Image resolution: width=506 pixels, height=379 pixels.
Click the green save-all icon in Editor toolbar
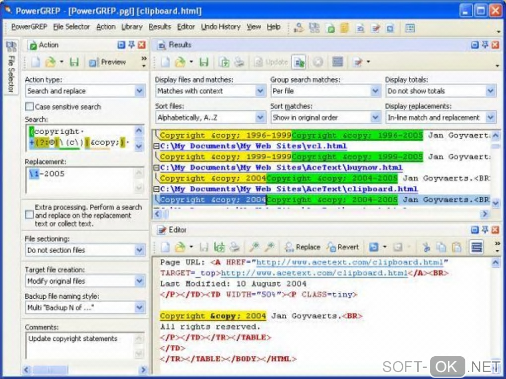coord(219,247)
